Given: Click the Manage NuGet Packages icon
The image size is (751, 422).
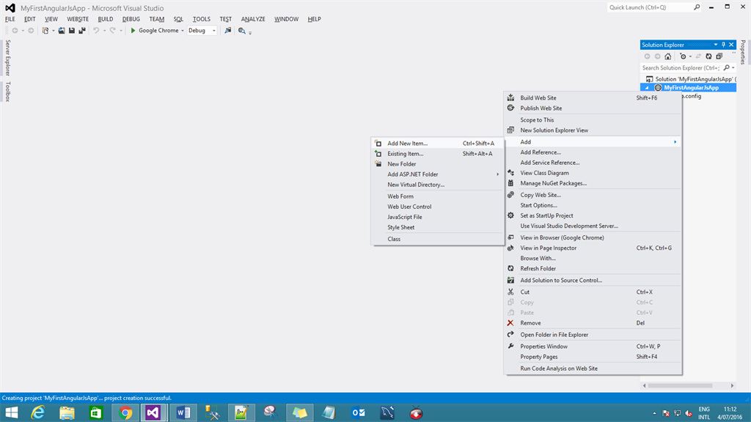Looking at the screenshot, I should tap(510, 183).
